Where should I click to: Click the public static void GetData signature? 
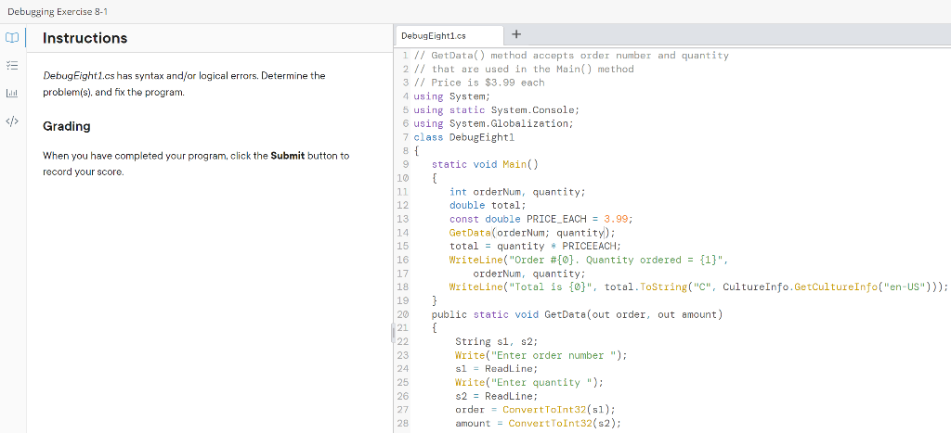point(578,314)
